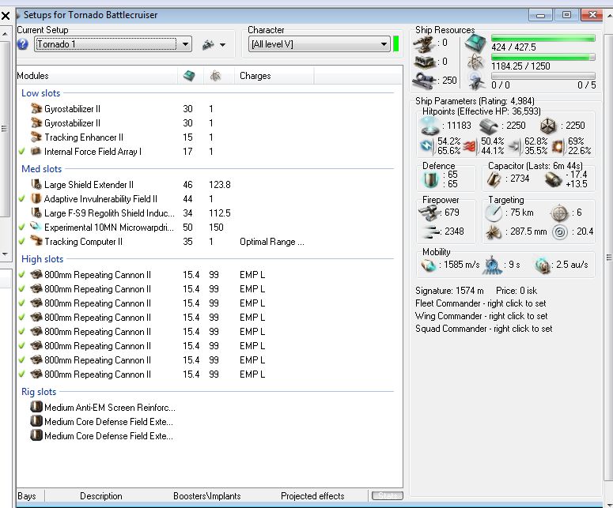The width and height of the screenshot is (613, 508).
Task: Click the calibration icon showing 250
Action: [x=425, y=81]
